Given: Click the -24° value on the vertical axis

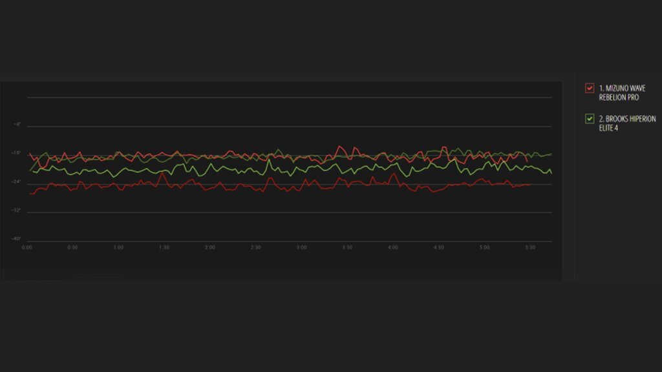Looking at the screenshot, I should 17,182.
